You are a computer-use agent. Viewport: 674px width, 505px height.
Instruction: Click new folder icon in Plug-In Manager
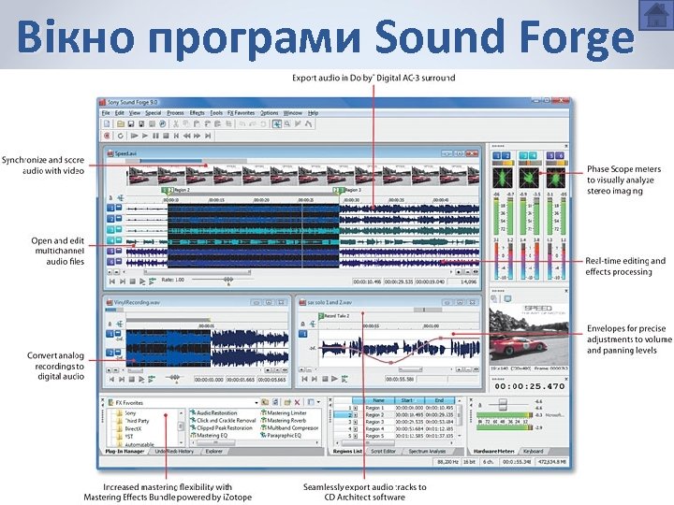pyautogui.click(x=286, y=402)
